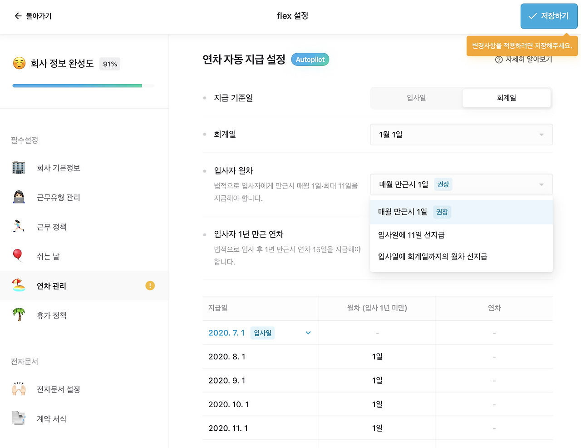Go back using the 돌아가기 link
Screen dimensions: 581x448
[x=33, y=16]
